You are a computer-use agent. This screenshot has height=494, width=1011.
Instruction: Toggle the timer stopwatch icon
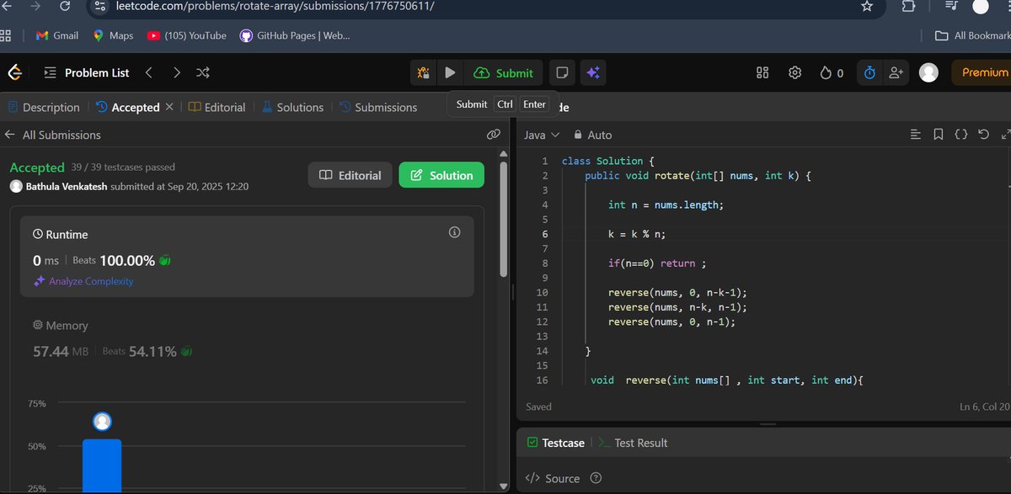point(869,73)
